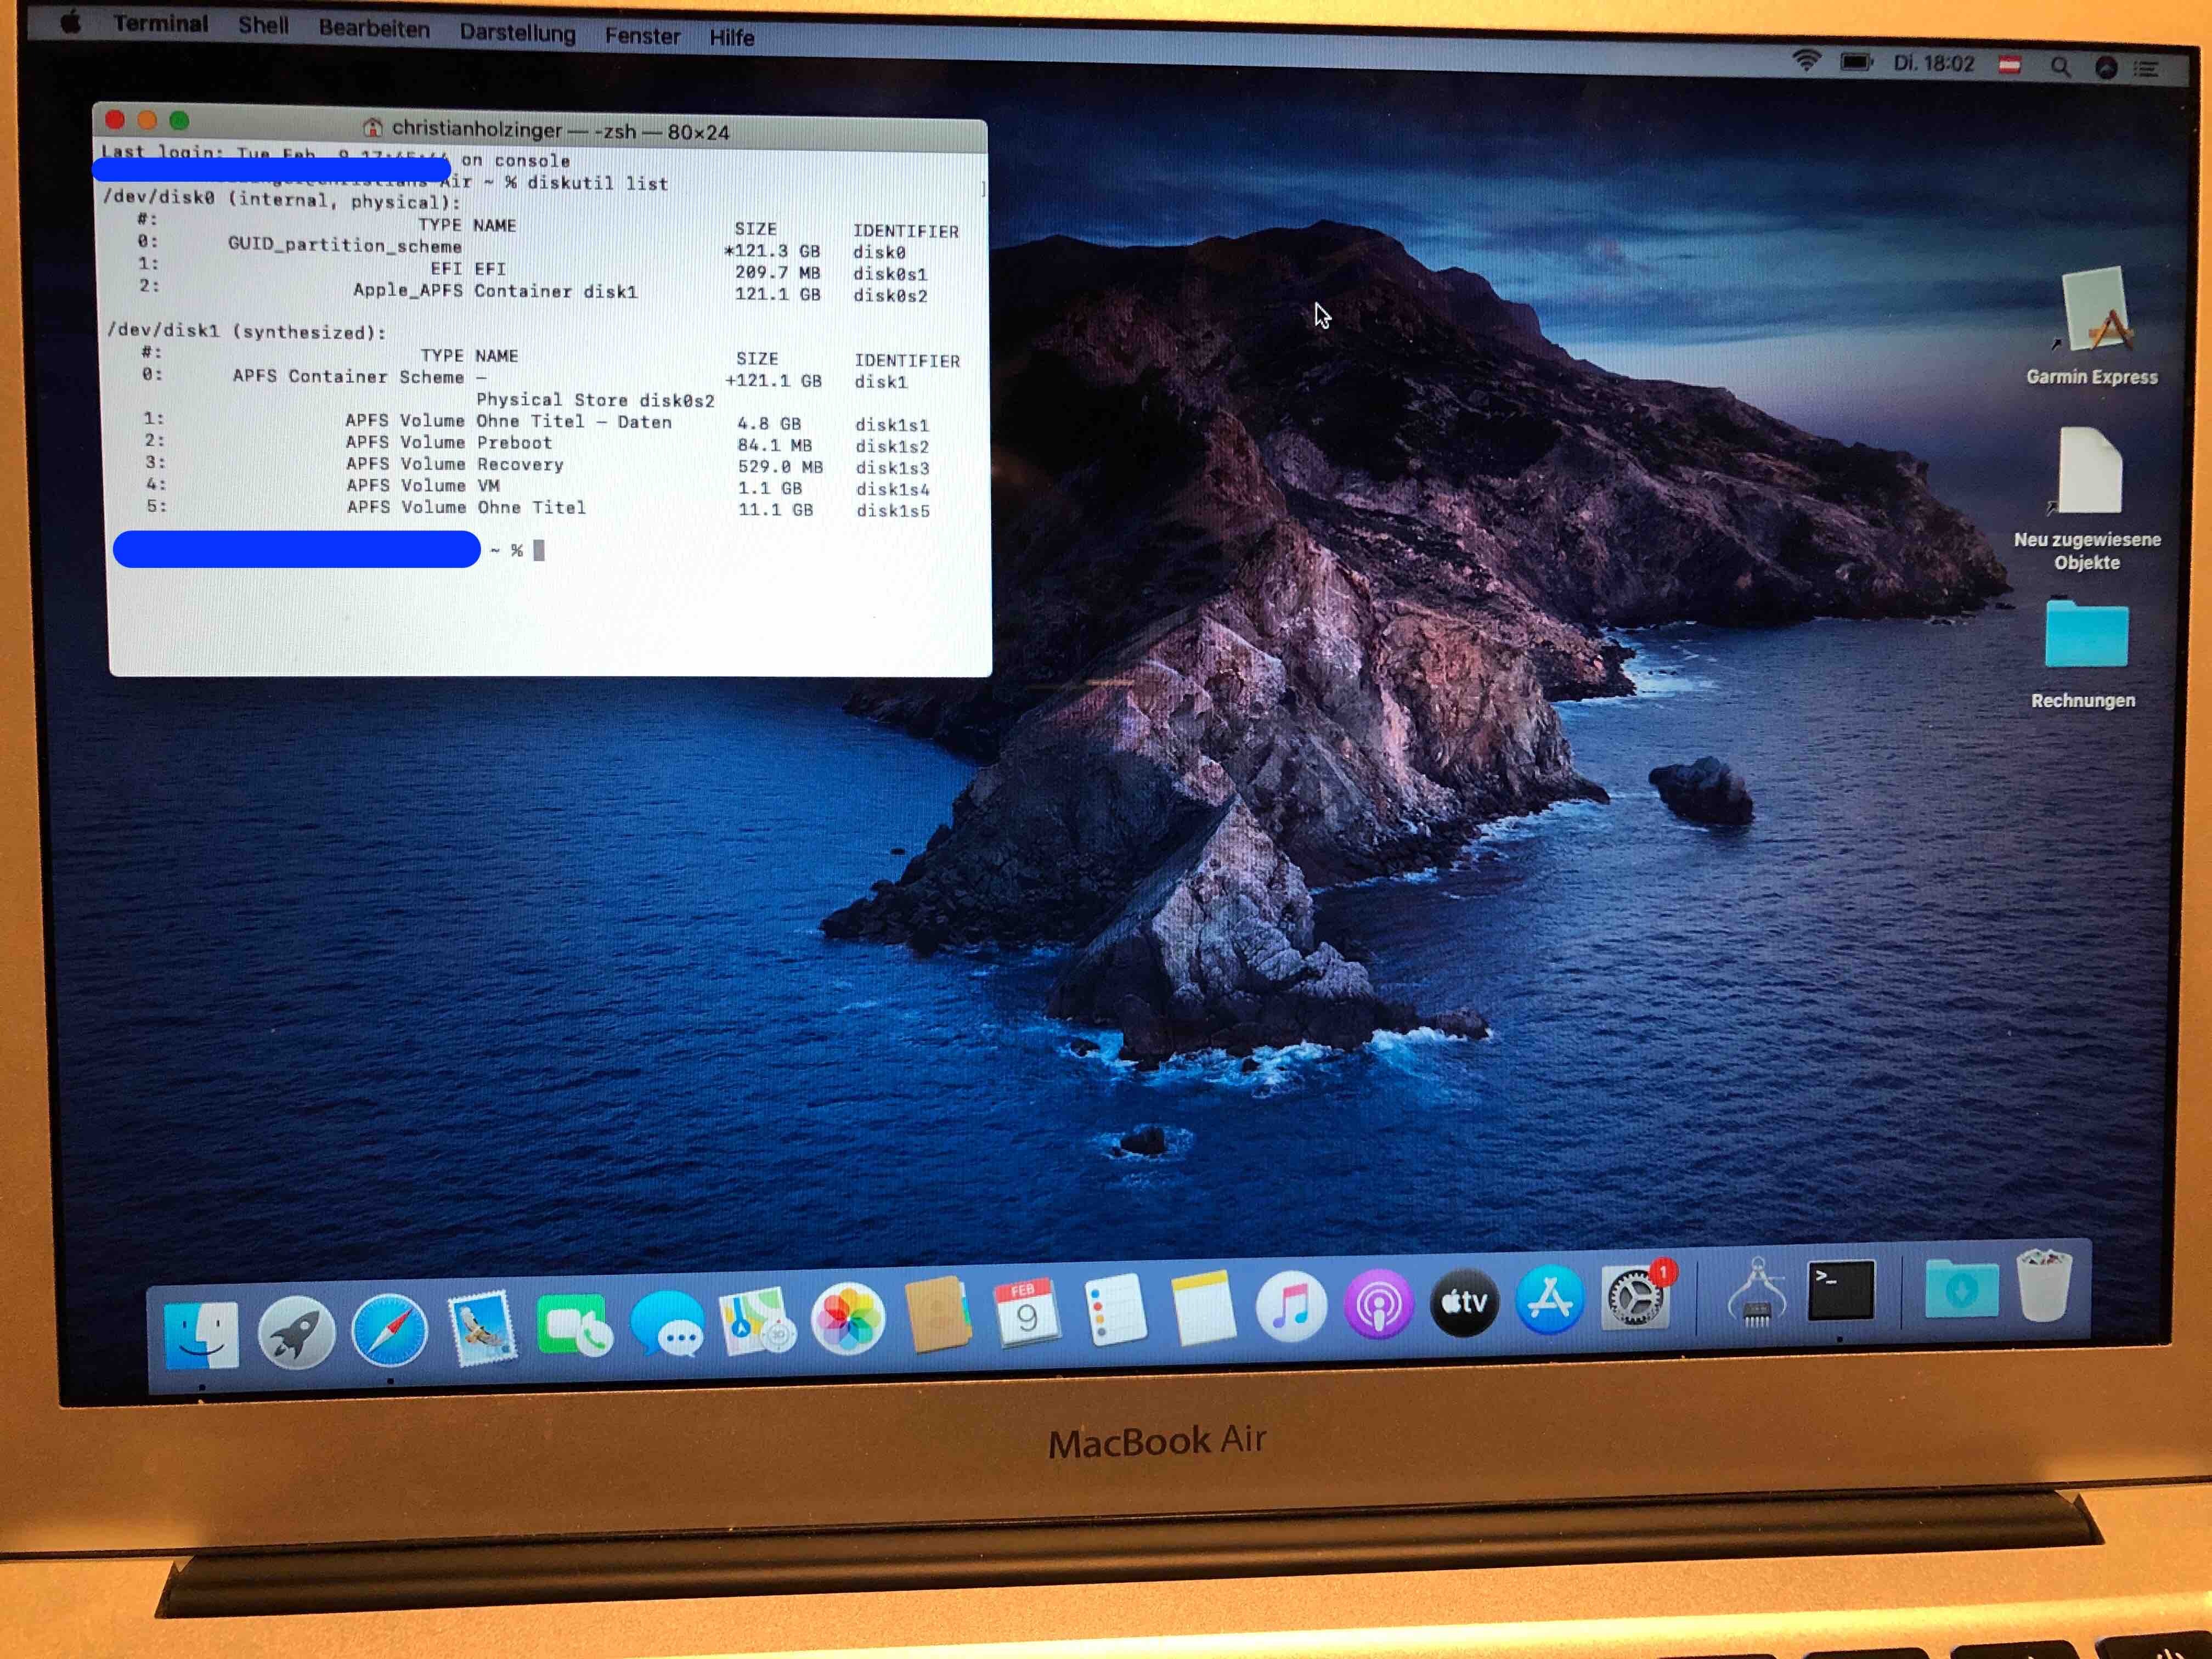Open Wi-Fi status menu
This screenshot has width=2212, height=1659.
click(x=1806, y=61)
